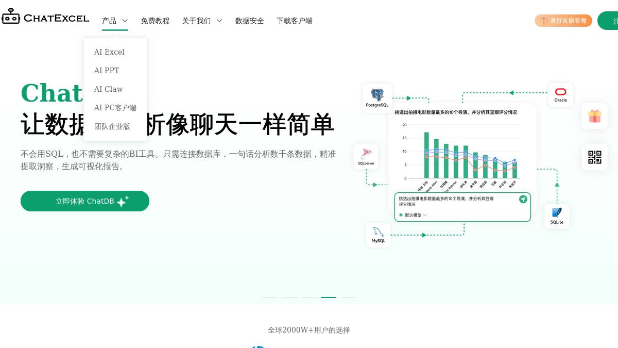
Task: Click the SQLite feather icon
Action: coord(557,212)
